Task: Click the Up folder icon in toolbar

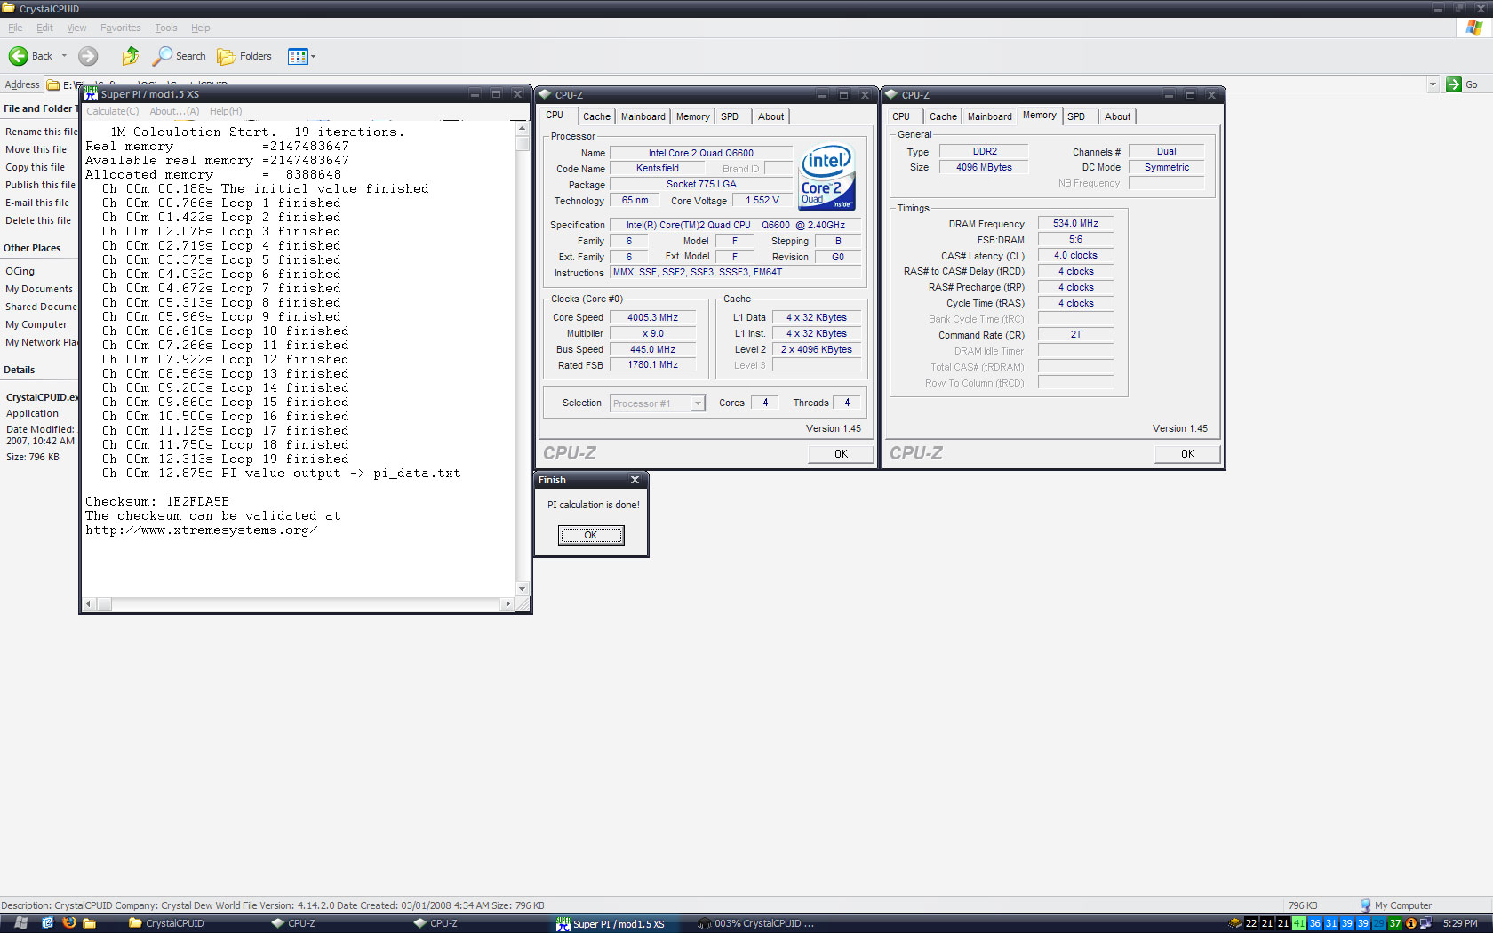Action: click(130, 56)
